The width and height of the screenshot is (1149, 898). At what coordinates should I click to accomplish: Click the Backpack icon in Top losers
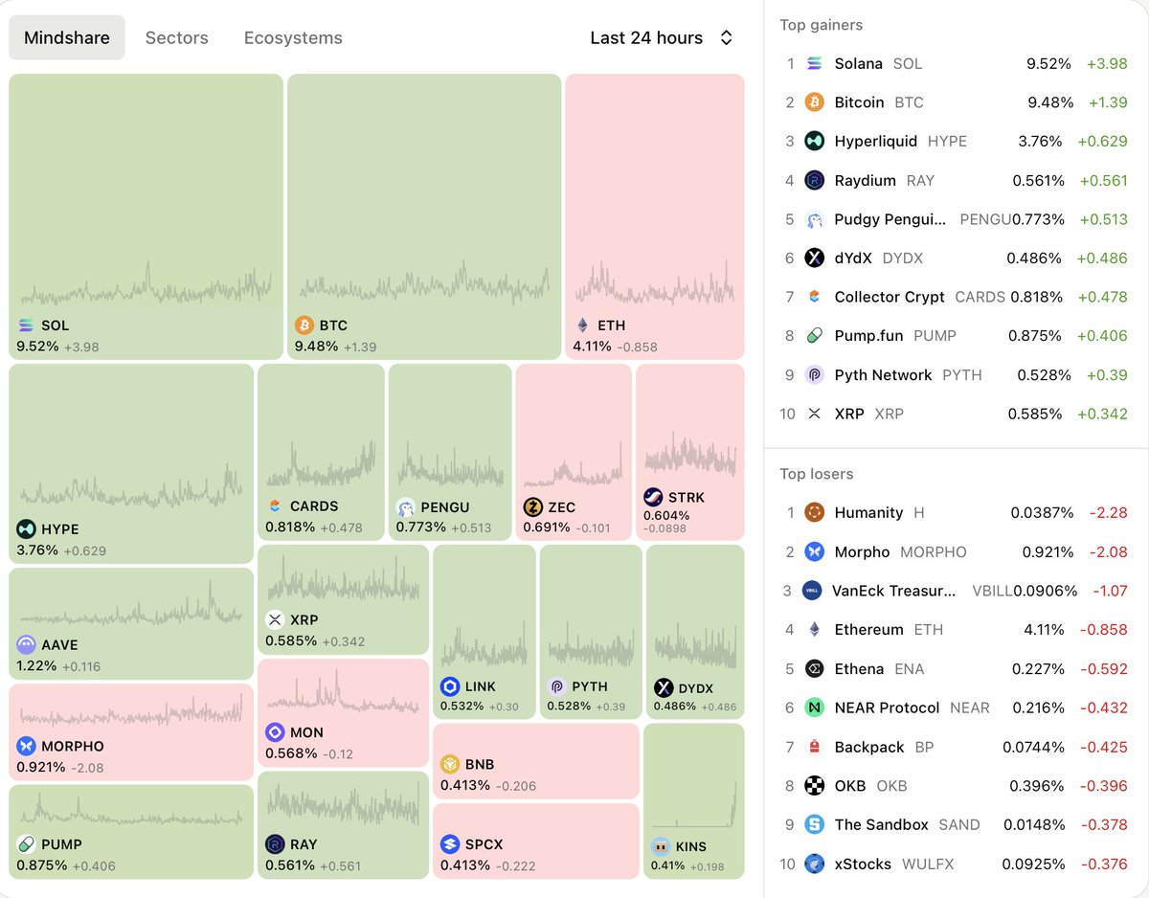814,747
